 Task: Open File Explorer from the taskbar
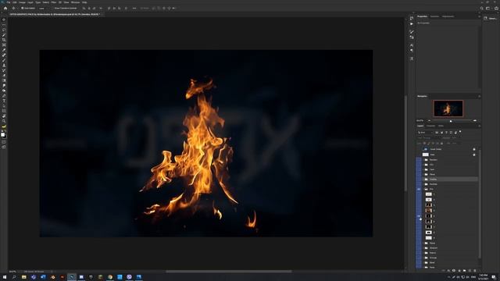click(24, 277)
